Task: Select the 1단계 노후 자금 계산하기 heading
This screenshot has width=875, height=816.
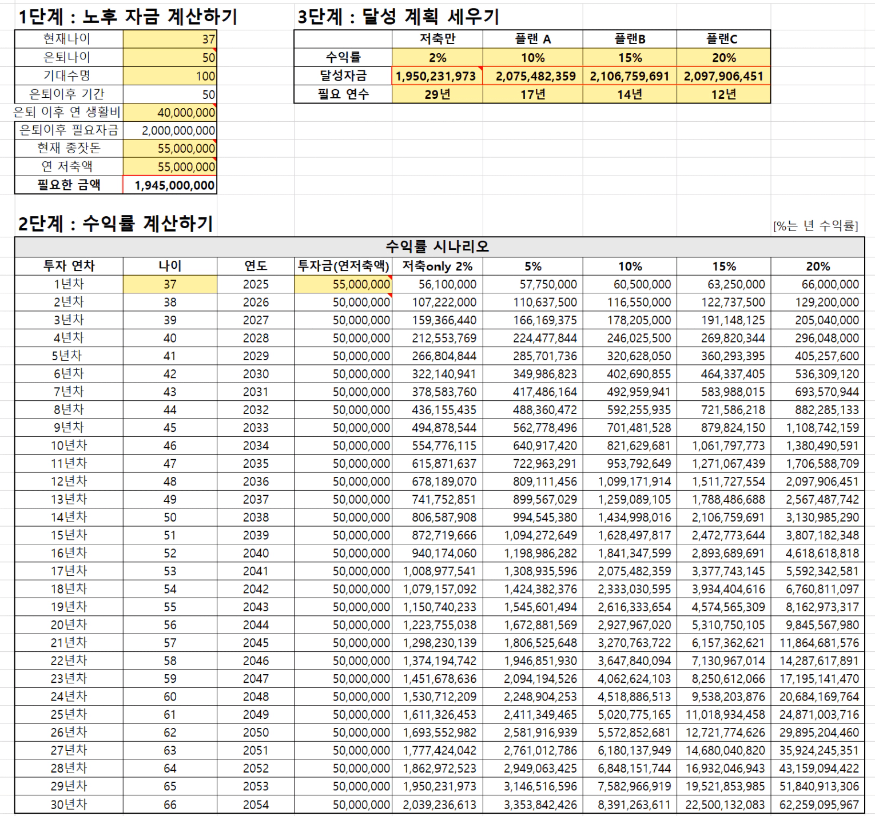Action: pos(128,16)
